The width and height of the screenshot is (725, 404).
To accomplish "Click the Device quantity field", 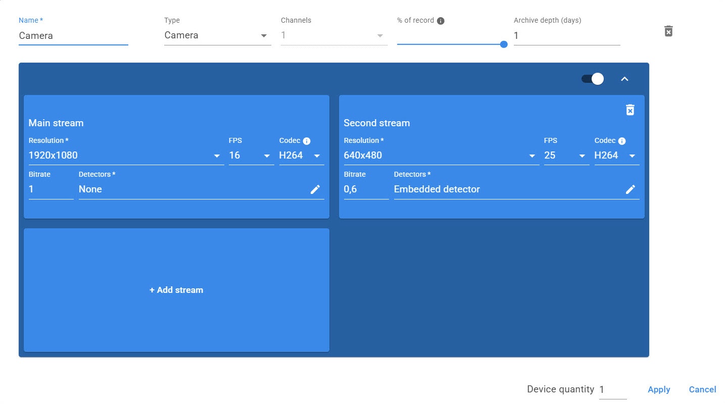I will pyautogui.click(x=612, y=390).
